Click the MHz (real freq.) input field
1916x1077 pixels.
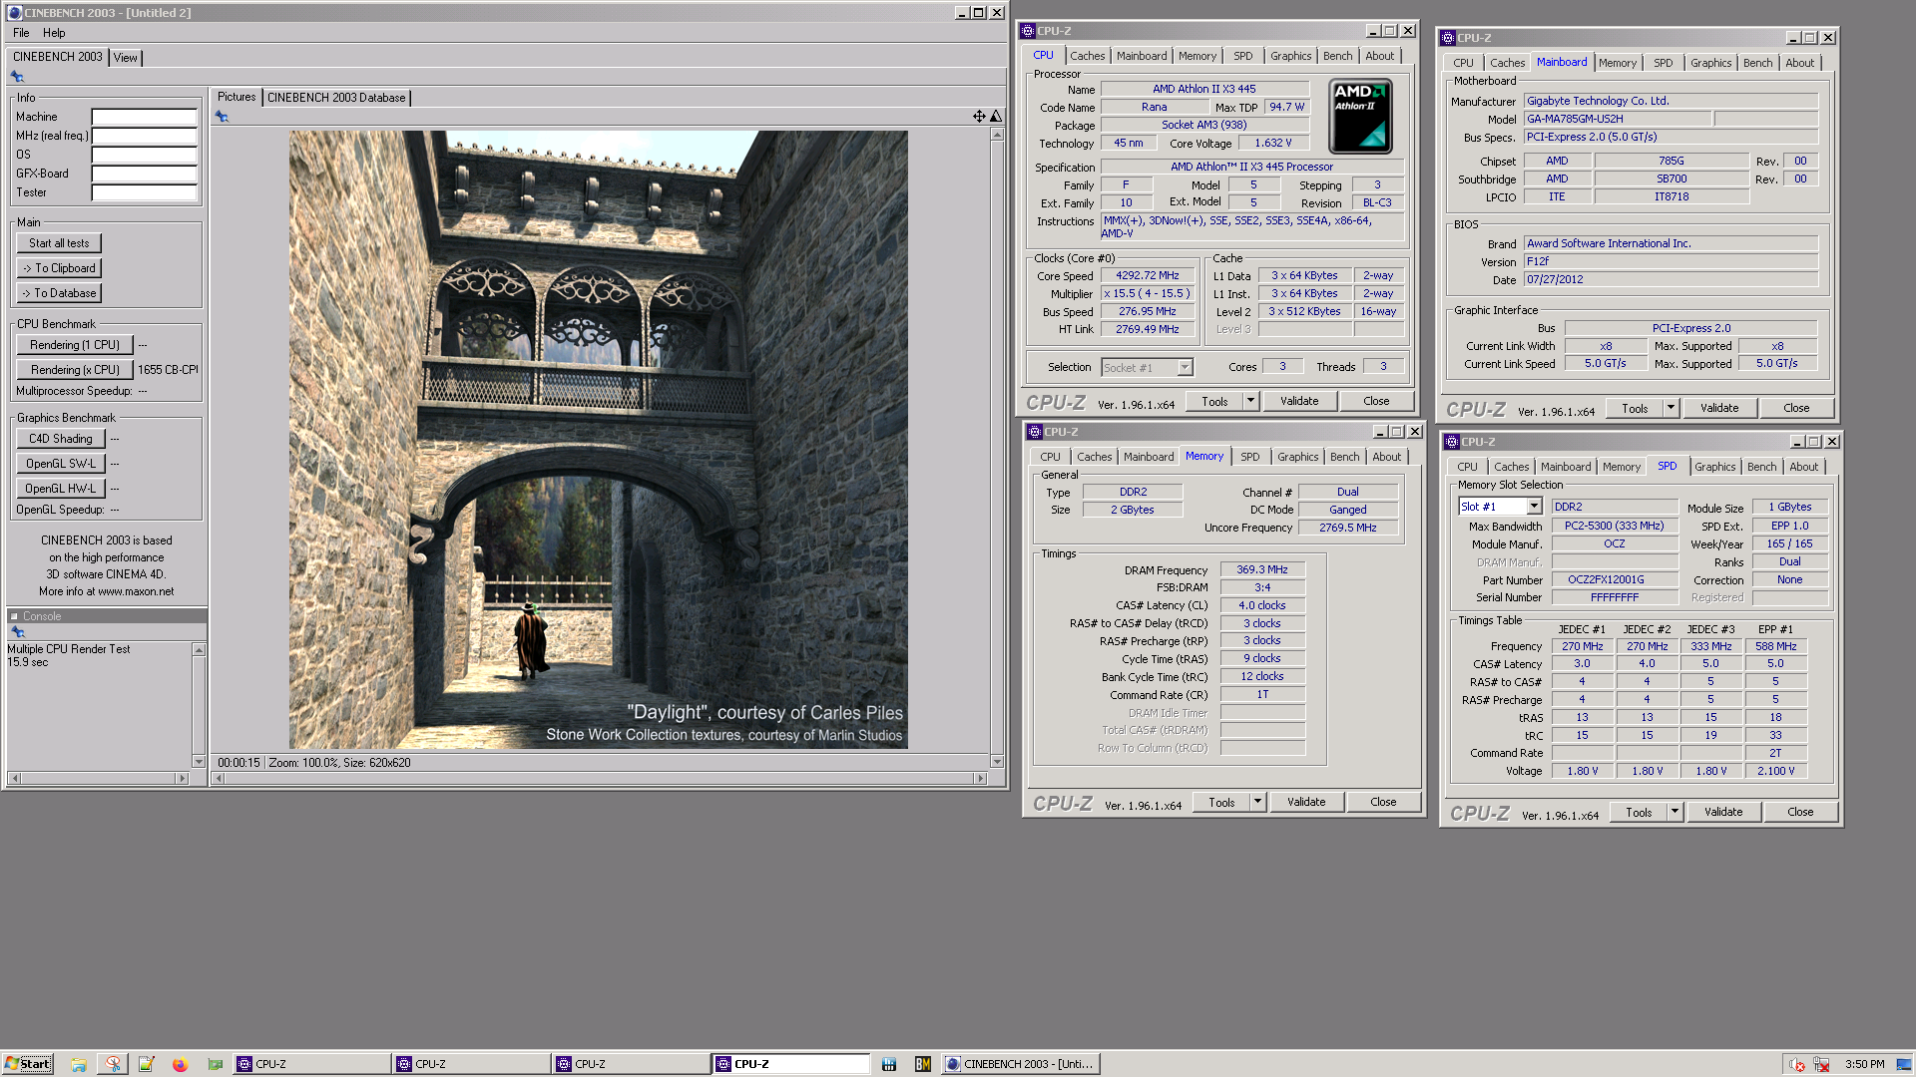[x=145, y=136]
